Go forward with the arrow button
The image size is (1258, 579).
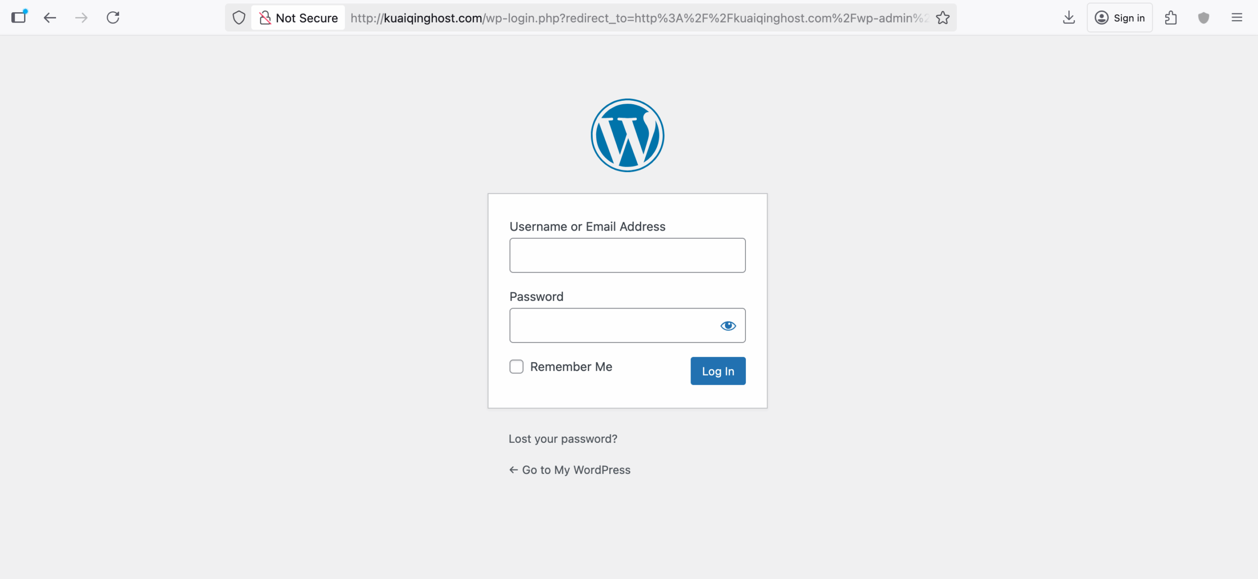point(81,18)
